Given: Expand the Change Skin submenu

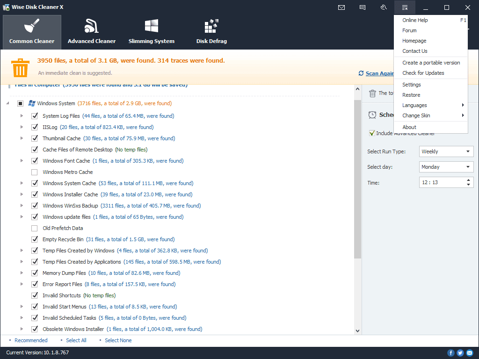Looking at the screenshot, I should [431, 115].
